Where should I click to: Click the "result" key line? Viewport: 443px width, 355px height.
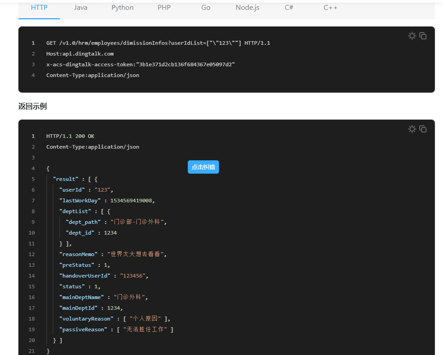point(75,179)
